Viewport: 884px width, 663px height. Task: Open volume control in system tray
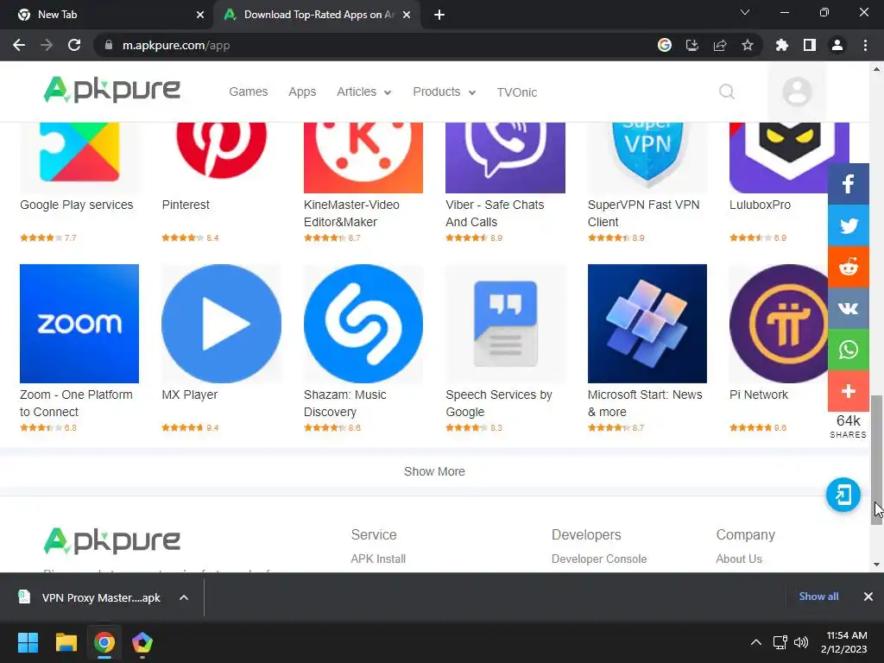[x=800, y=642]
